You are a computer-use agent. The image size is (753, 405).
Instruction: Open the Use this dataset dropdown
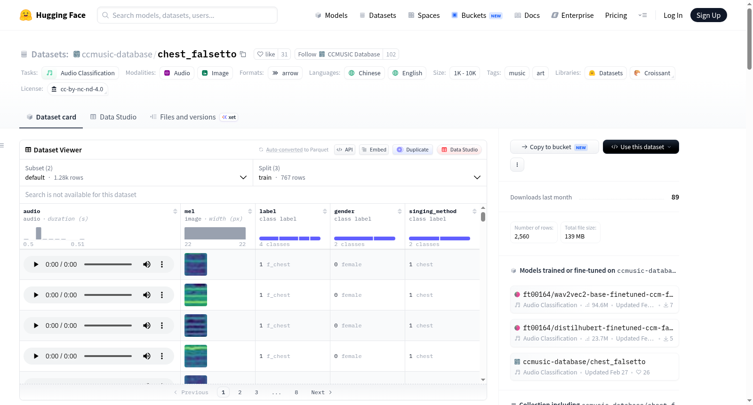coord(641,147)
